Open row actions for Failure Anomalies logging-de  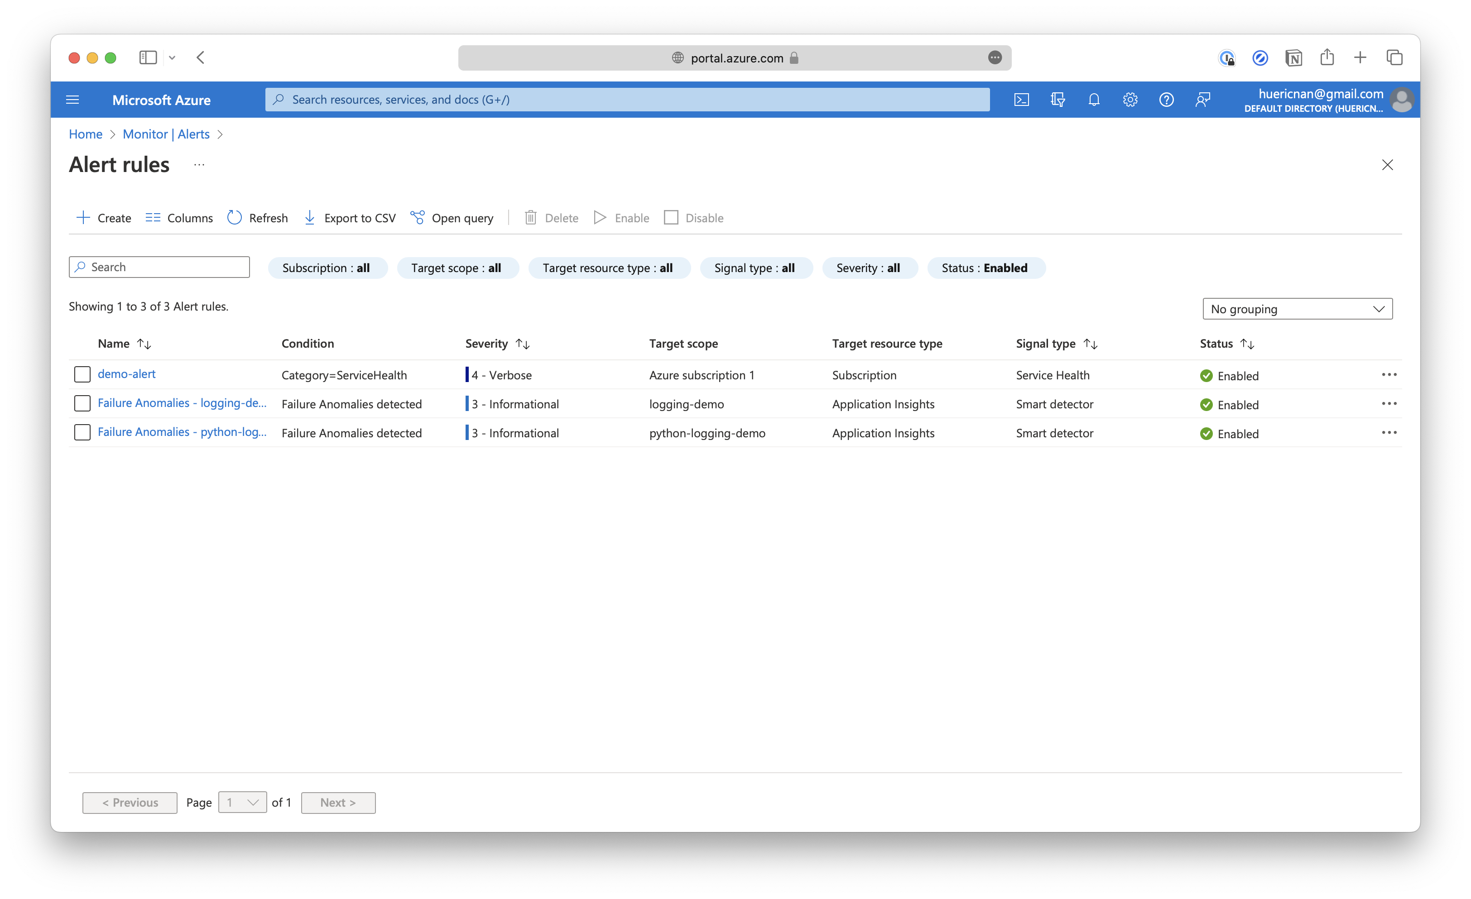[x=1389, y=404]
